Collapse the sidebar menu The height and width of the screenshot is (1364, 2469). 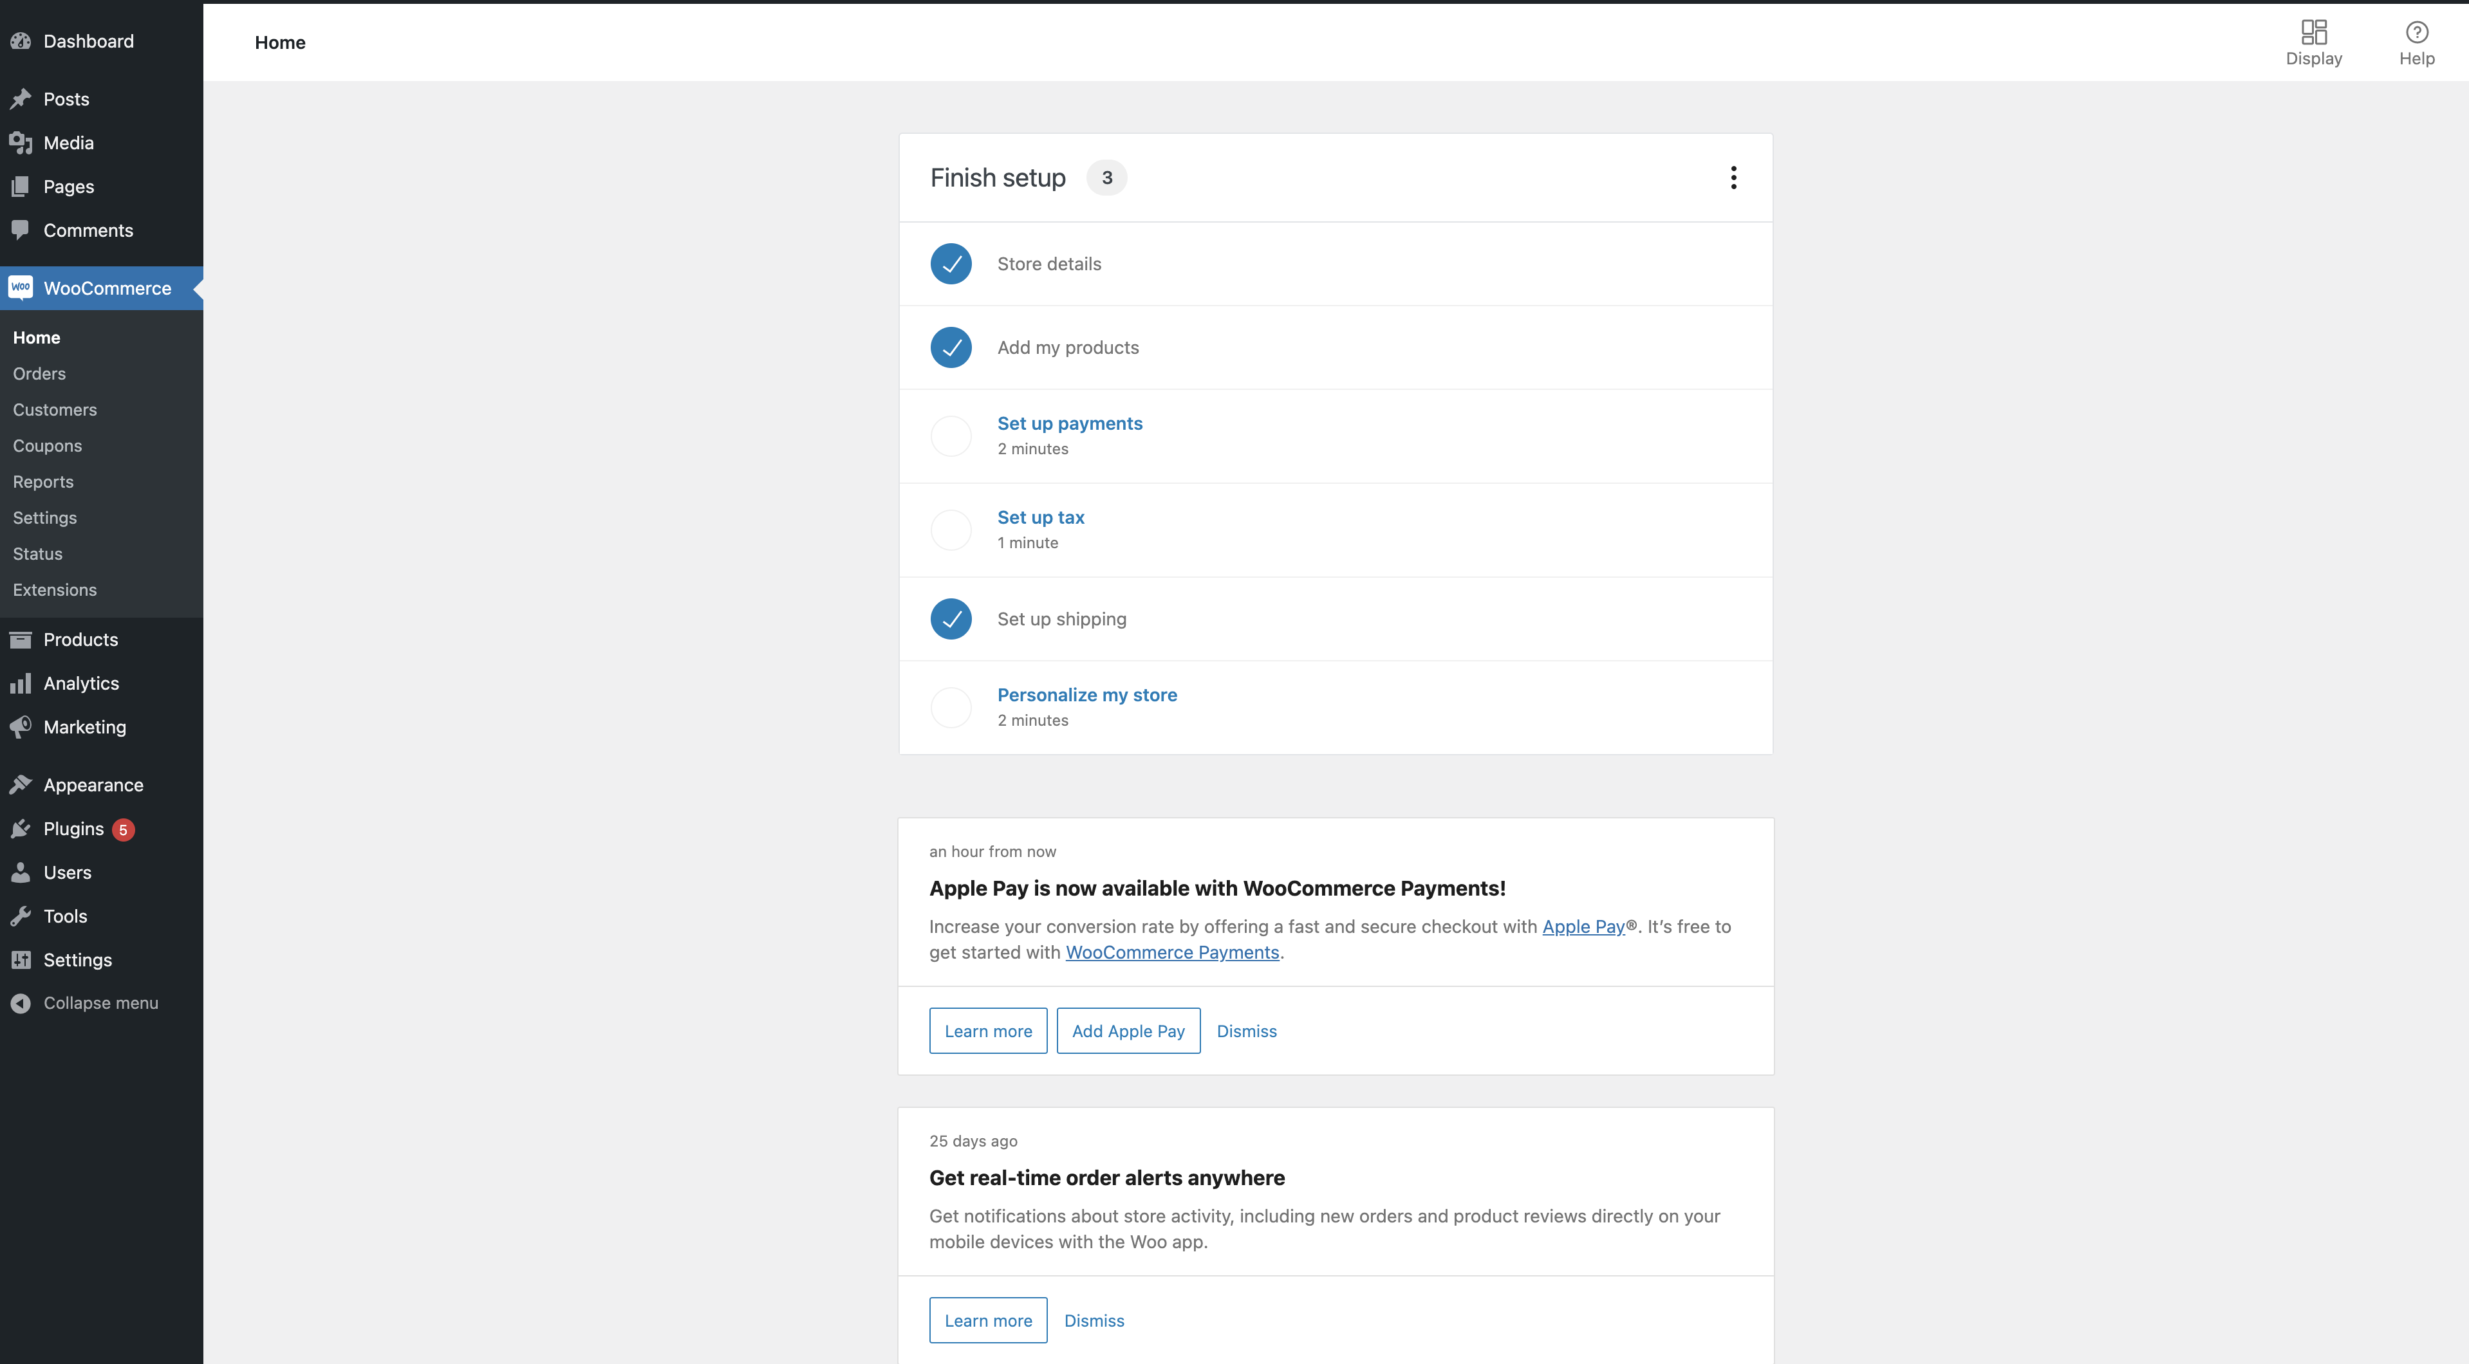coord(101,1003)
